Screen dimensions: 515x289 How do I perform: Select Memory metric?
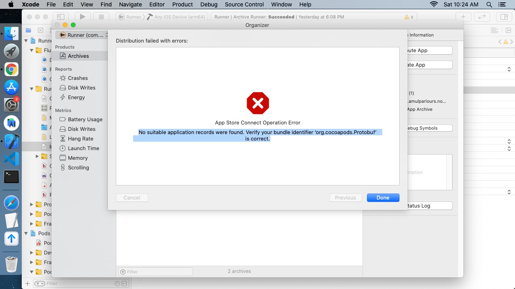pos(74,158)
